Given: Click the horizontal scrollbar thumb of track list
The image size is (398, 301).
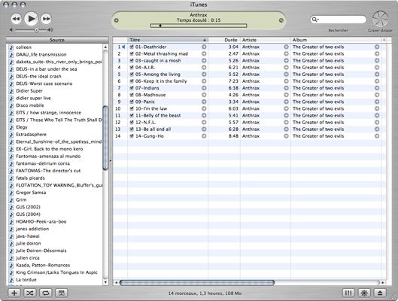Looking at the screenshot, I should [197, 282].
